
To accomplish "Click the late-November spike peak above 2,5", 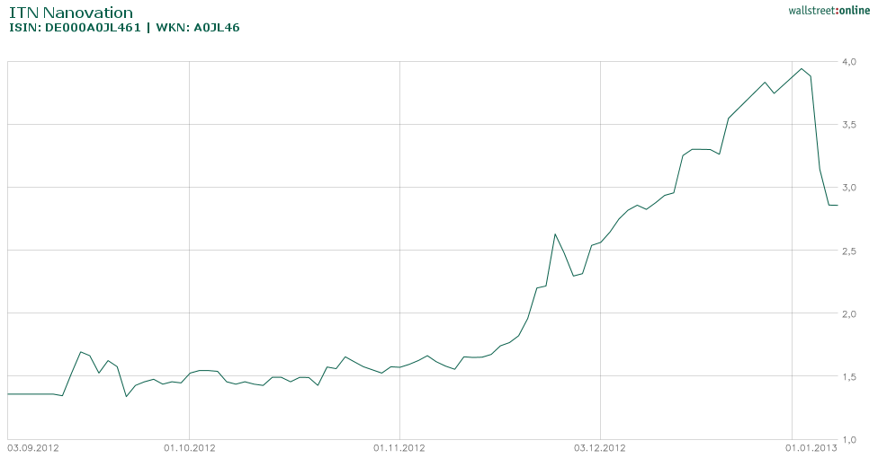I will click(x=555, y=234).
